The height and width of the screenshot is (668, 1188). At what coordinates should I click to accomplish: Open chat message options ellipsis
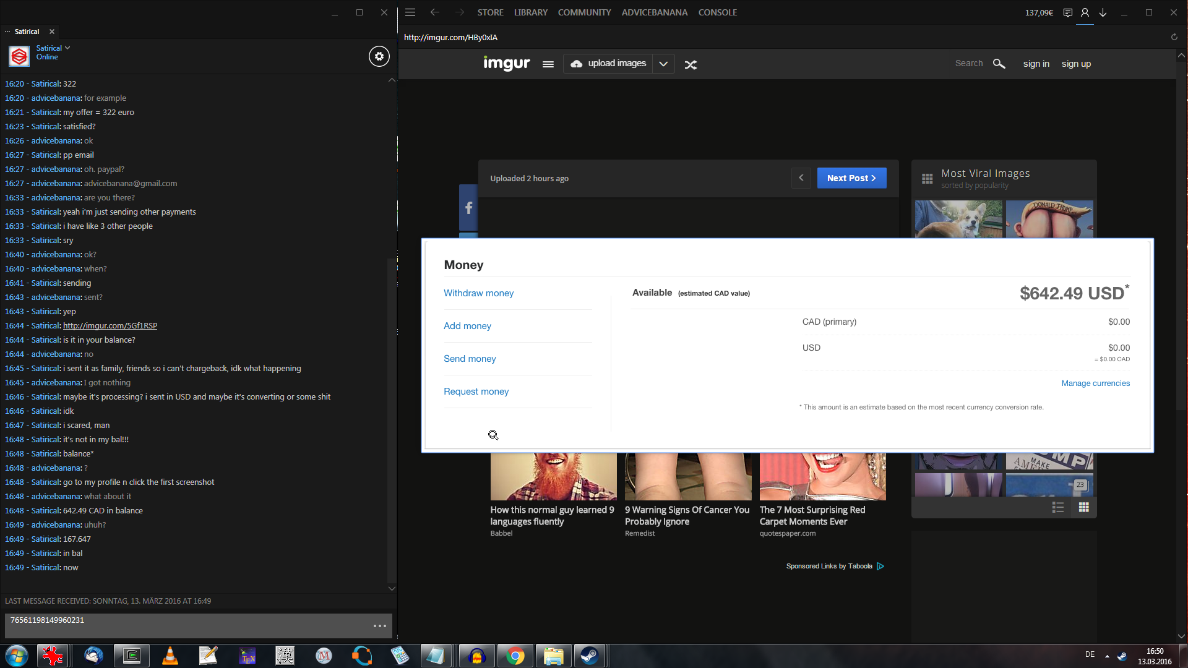[379, 626]
